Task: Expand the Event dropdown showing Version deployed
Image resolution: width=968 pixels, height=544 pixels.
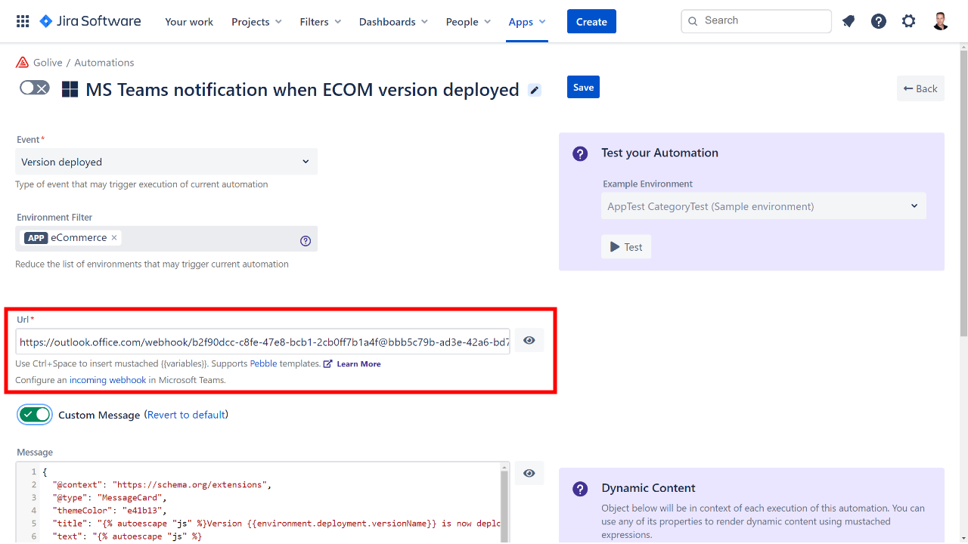Action: (x=166, y=162)
